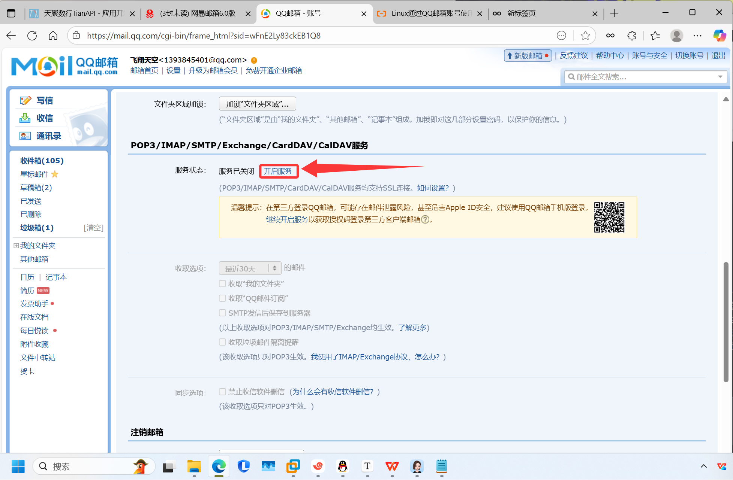
Task: Open the 最近30天 date range selector
Action: click(x=250, y=268)
